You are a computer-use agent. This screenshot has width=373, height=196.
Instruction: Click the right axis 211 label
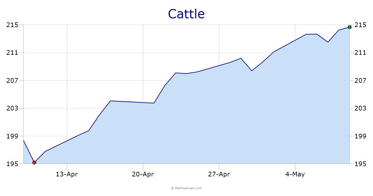361,53
